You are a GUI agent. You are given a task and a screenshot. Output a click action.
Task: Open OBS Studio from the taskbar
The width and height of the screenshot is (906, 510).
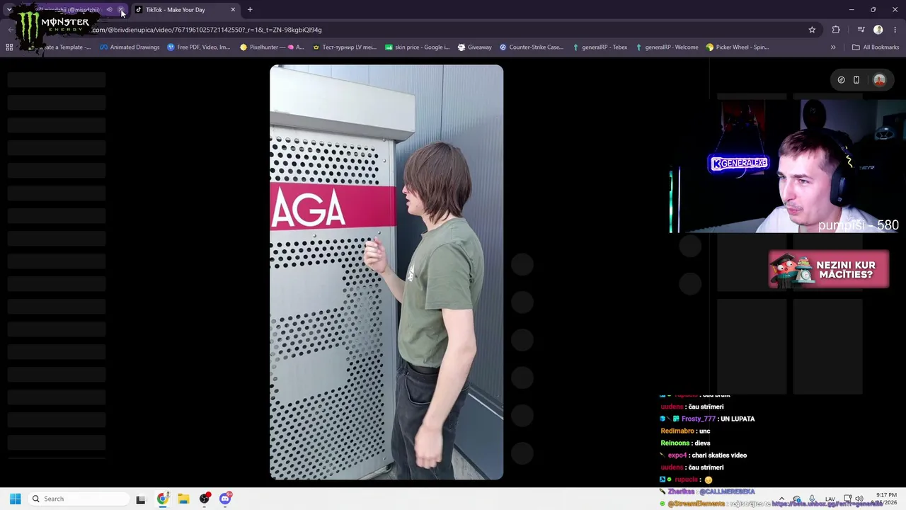point(205,499)
